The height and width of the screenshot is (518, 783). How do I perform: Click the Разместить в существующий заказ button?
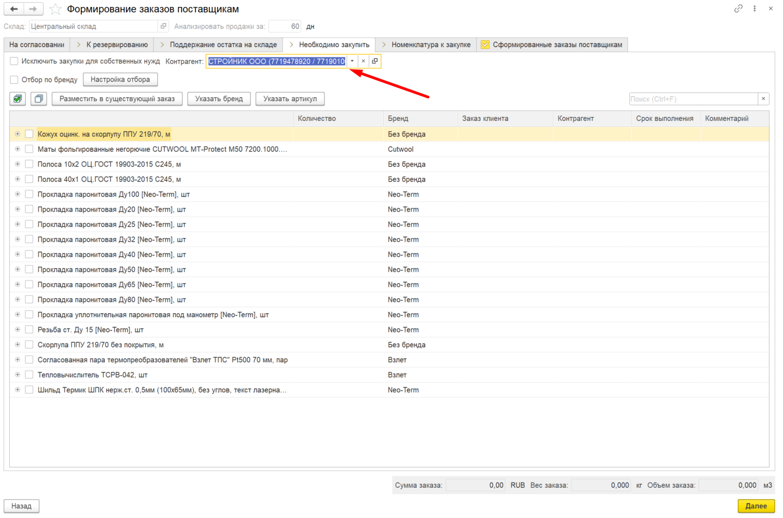(x=117, y=99)
